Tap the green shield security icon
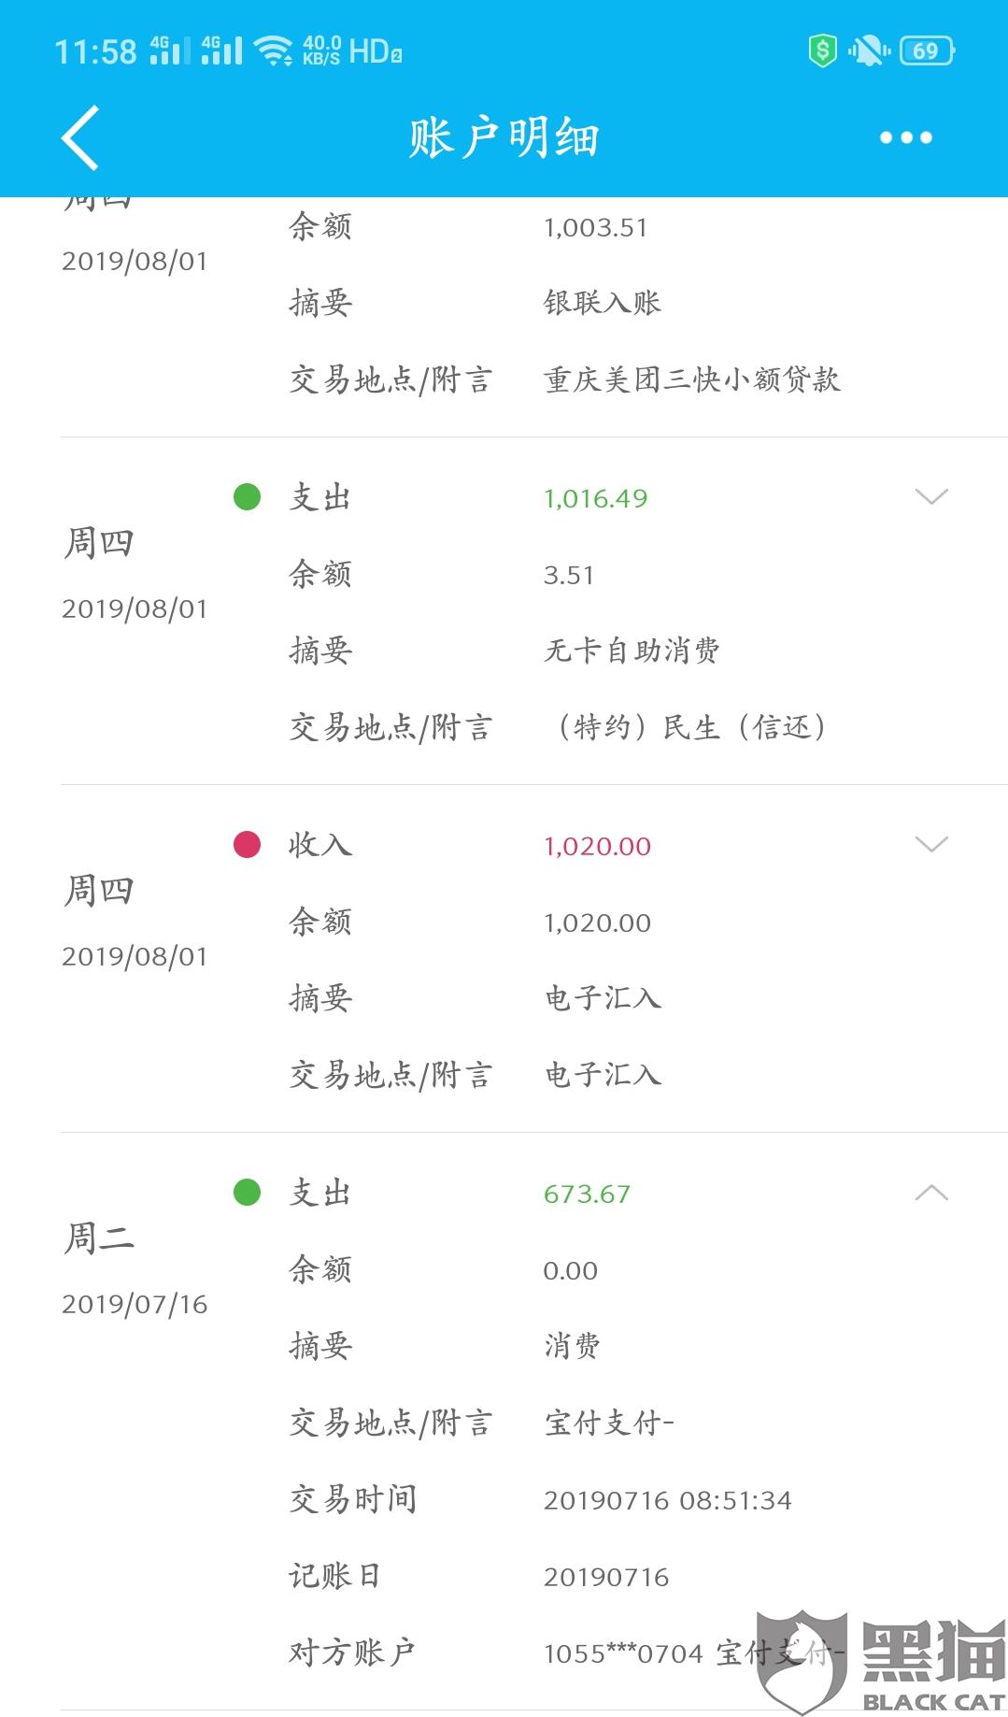Viewport: 1008px width, 1717px height. point(822,50)
